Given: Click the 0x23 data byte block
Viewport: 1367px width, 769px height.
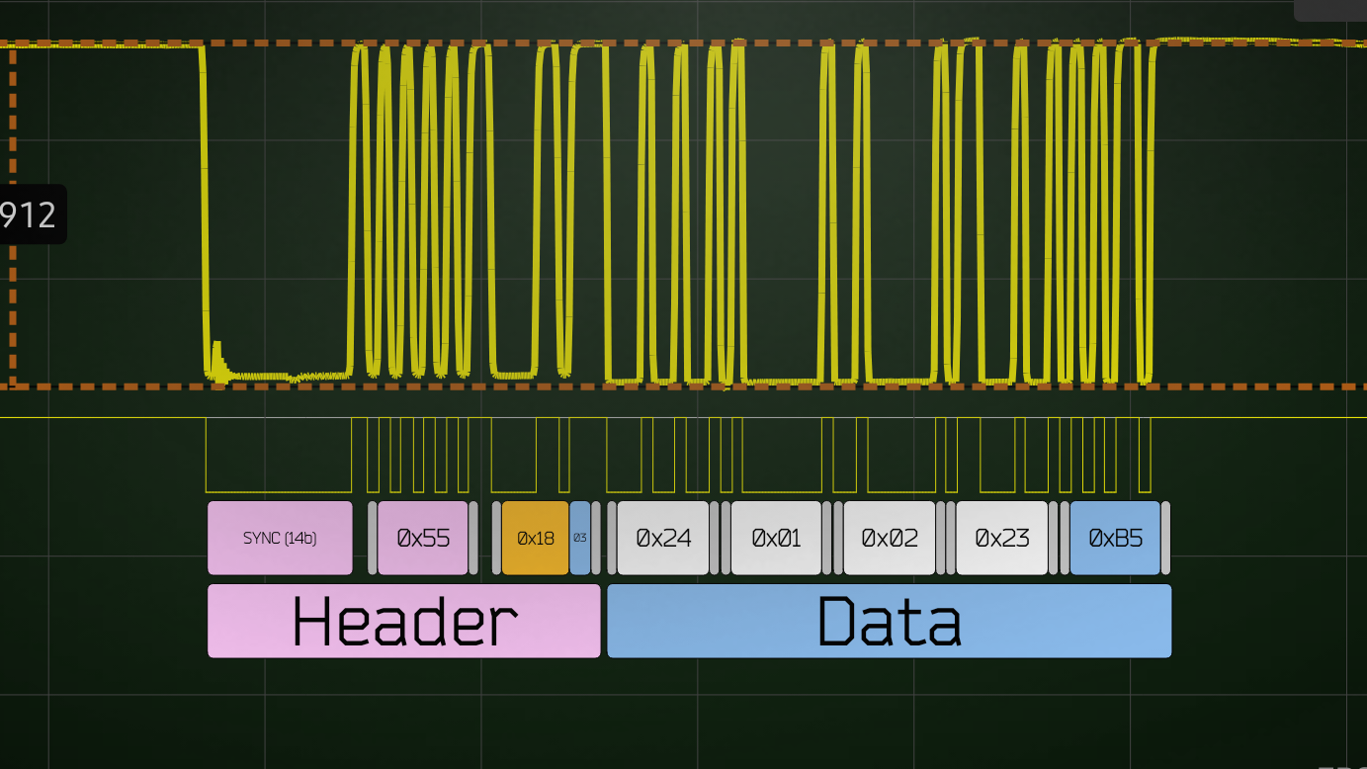Looking at the screenshot, I should click(x=1001, y=538).
